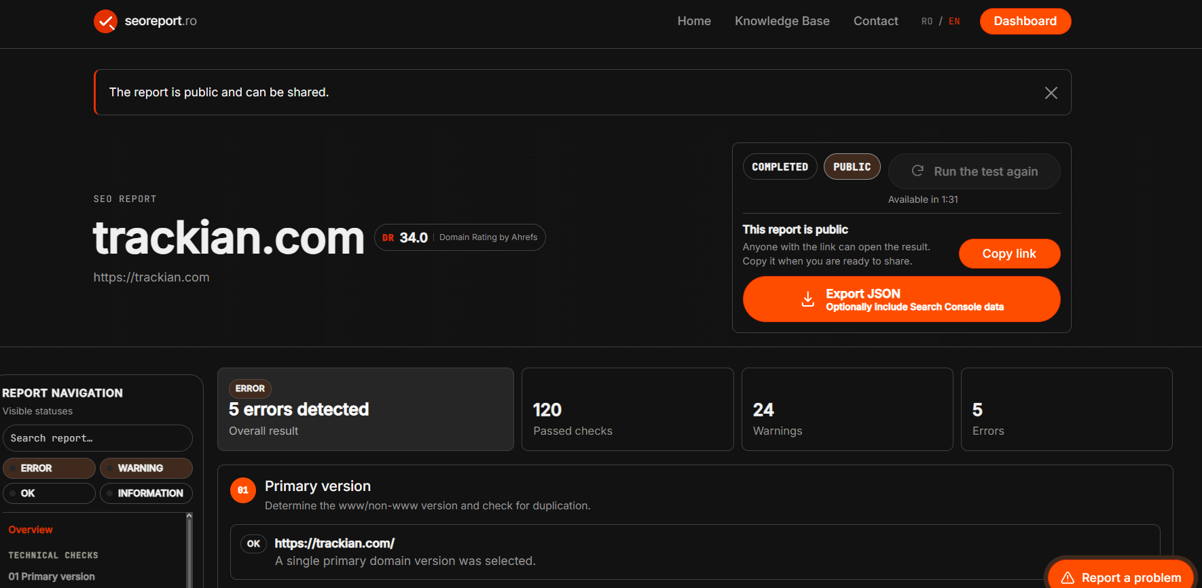Export the report as JSON
Screen dimensions: 1202x588
(x=901, y=299)
